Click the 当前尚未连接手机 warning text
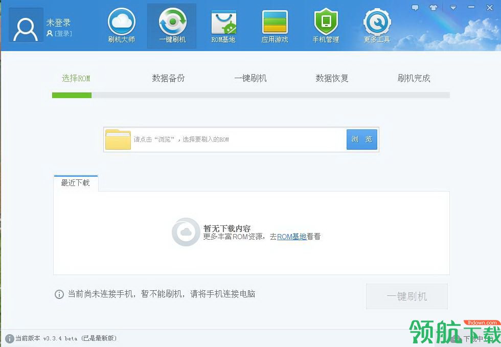Image resolution: width=501 pixels, height=347 pixels. coord(162,294)
